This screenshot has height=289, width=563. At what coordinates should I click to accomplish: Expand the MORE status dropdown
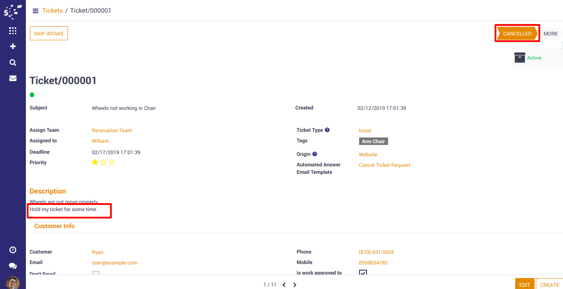pos(550,34)
